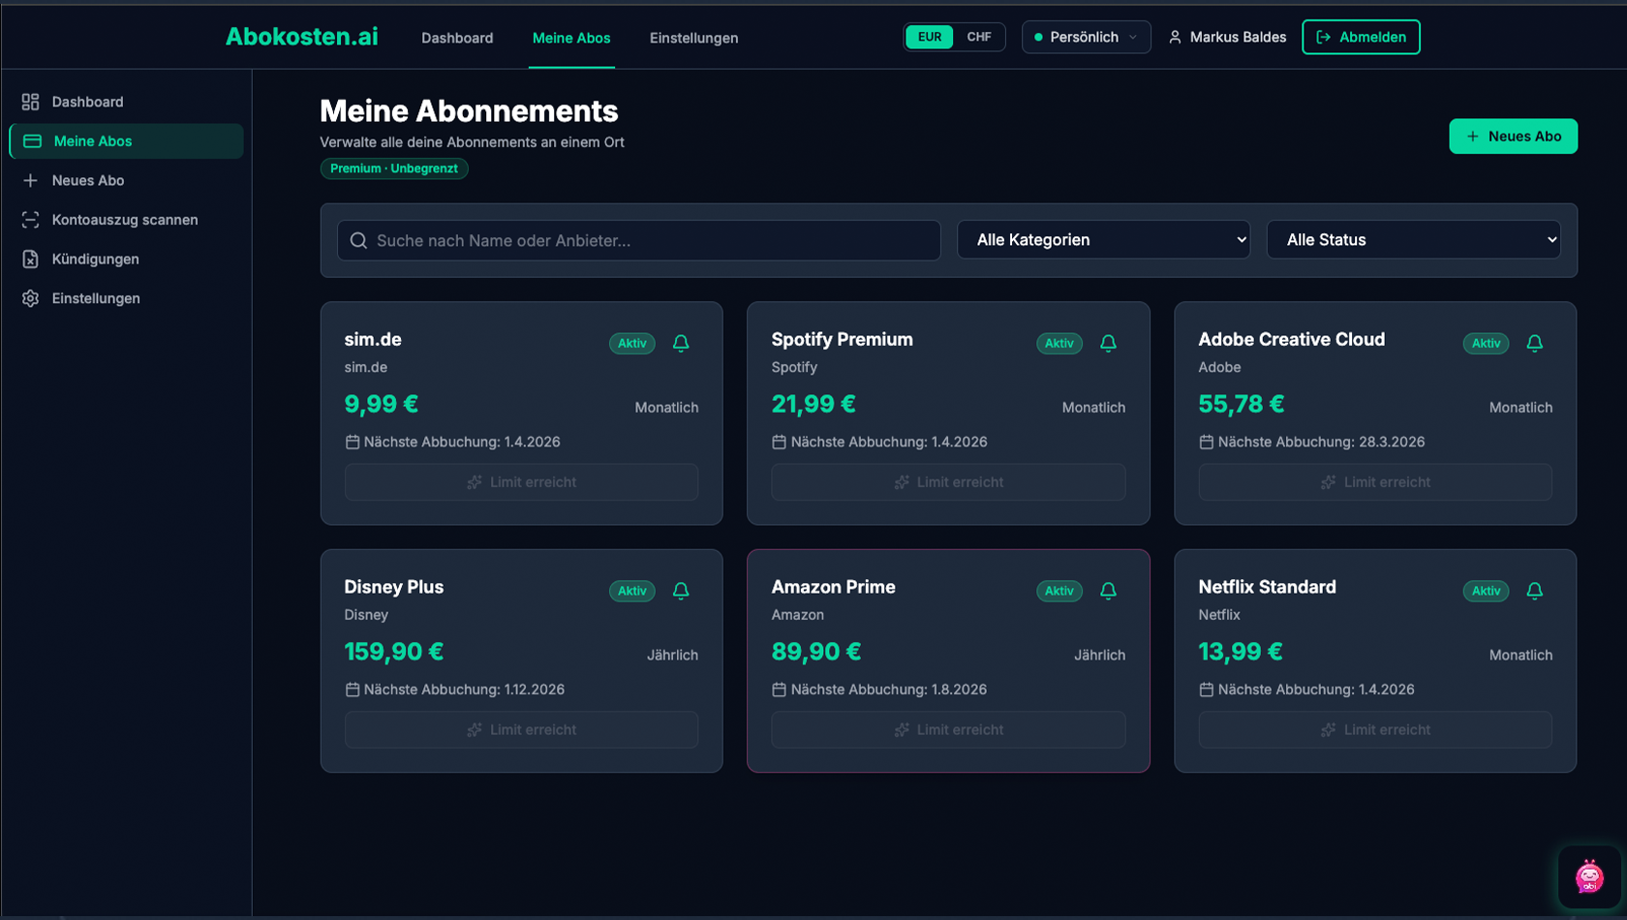This screenshot has height=920, width=1627.
Task: Expand the Alle Status filter
Action: coord(1413,240)
